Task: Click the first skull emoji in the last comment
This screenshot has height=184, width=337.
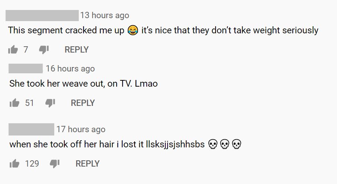Action: click(x=213, y=144)
